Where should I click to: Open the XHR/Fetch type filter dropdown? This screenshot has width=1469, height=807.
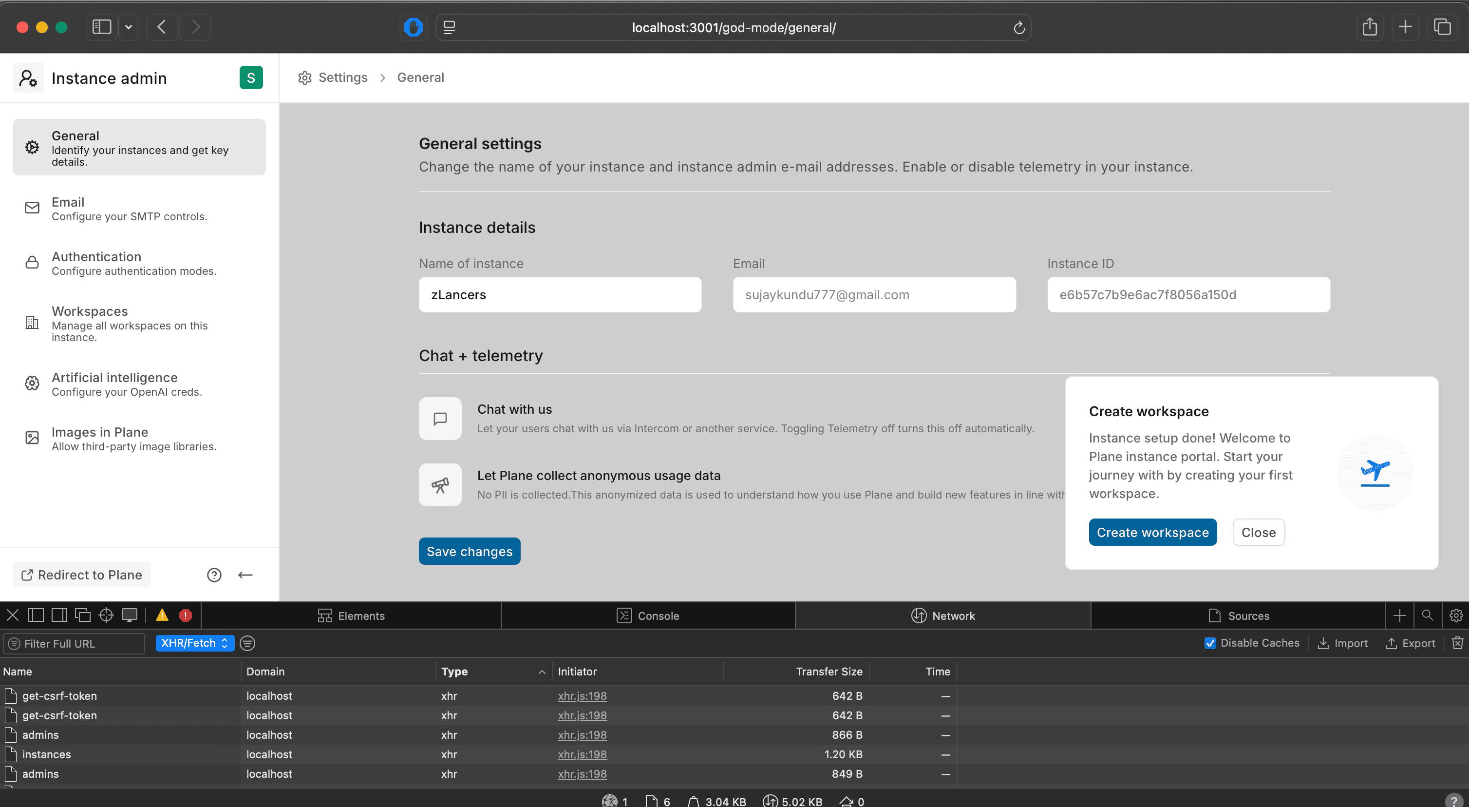click(194, 643)
